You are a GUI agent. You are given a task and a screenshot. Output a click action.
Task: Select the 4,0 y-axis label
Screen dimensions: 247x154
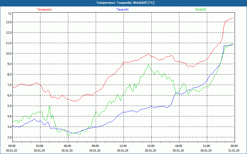pos(9,116)
